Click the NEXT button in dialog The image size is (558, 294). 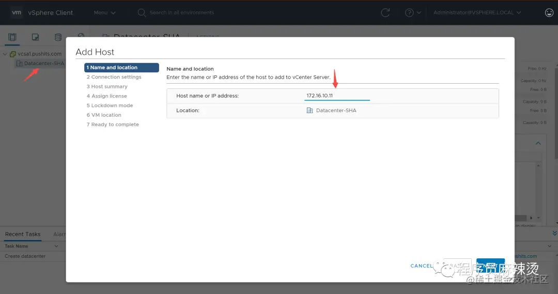tap(490, 266)
